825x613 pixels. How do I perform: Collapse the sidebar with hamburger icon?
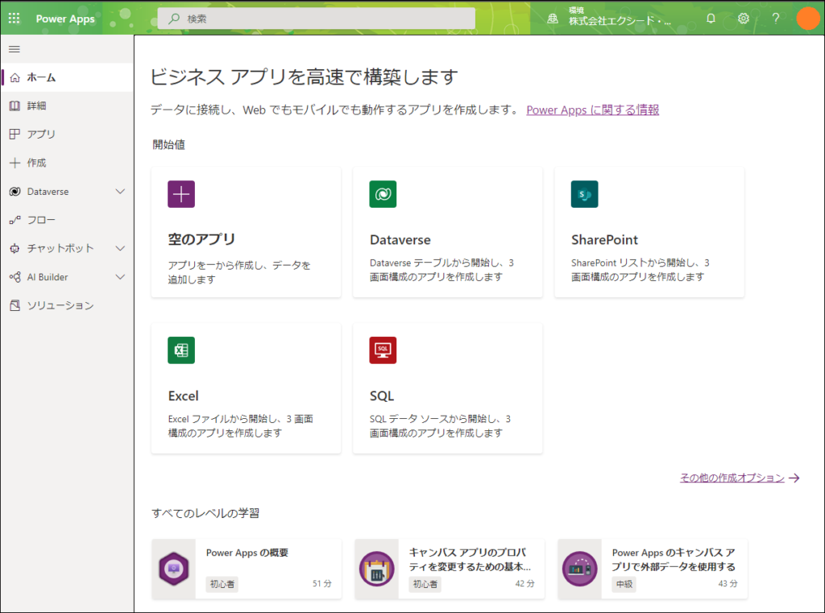pyautogui.click(x=15, y=49)
